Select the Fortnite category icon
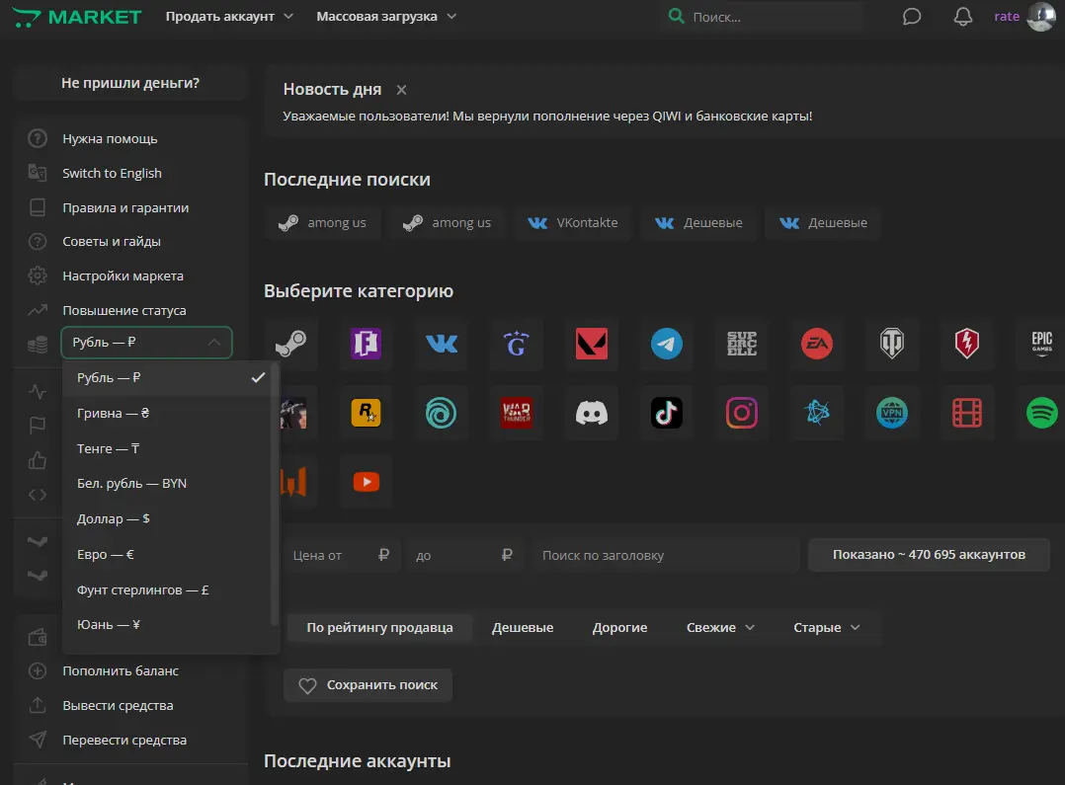This screenshot has width=1065, height=785. 366,344
